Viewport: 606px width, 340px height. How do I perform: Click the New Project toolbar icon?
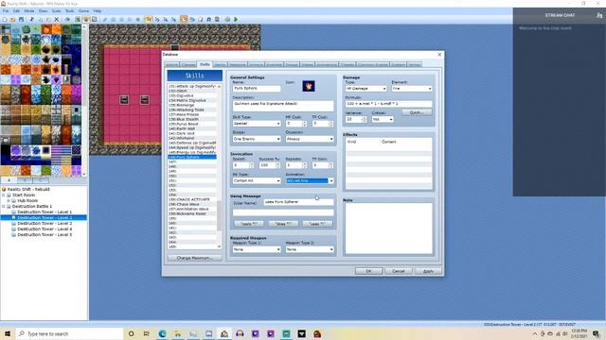tap(5, 19)
